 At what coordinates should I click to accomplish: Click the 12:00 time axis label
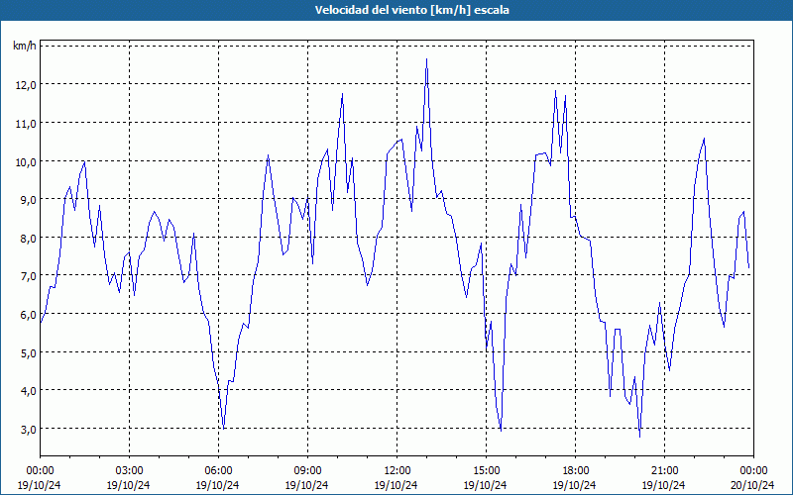pos(397,471)
